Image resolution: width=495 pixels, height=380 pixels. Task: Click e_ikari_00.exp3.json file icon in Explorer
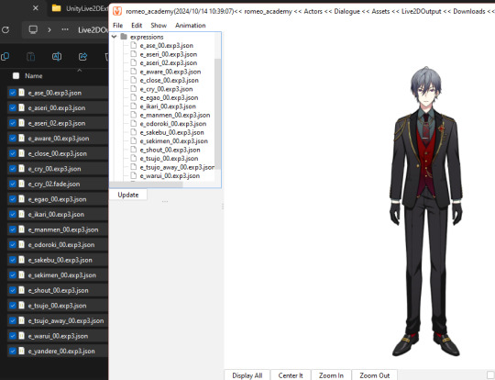click(21, 214)
